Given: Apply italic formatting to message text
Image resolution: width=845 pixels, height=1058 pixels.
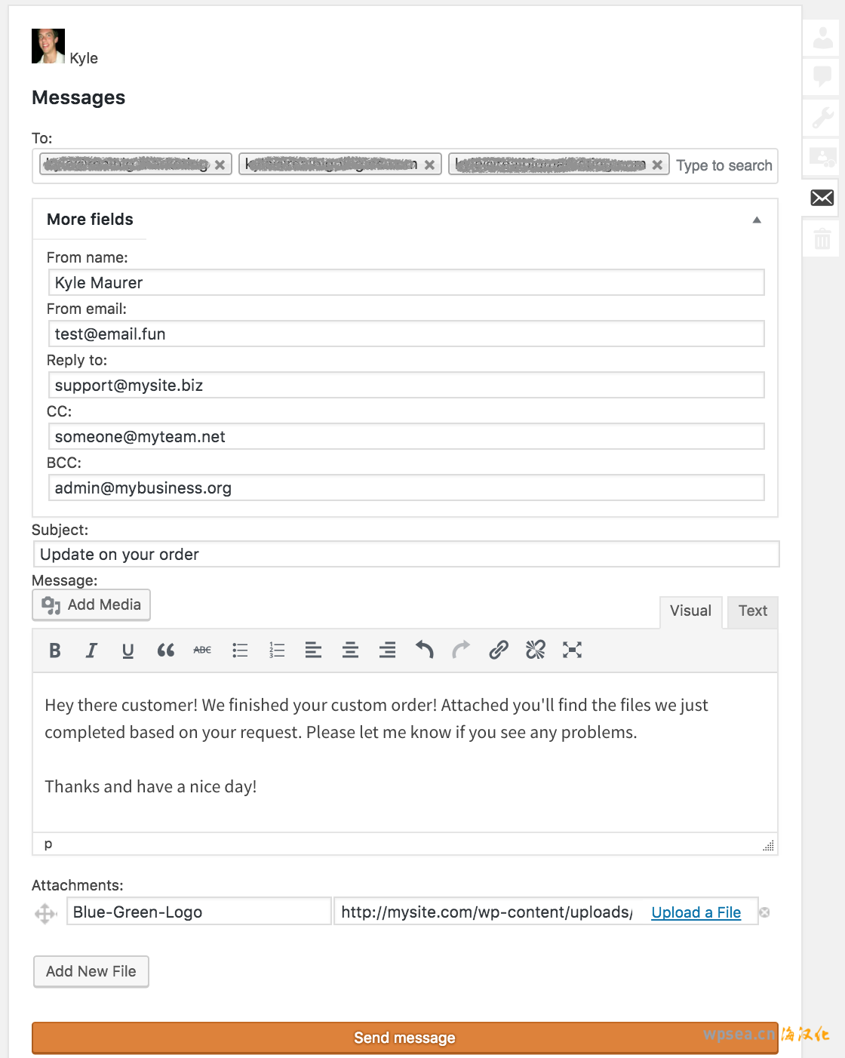Looking at the screenshot, I should pos(91,650).
